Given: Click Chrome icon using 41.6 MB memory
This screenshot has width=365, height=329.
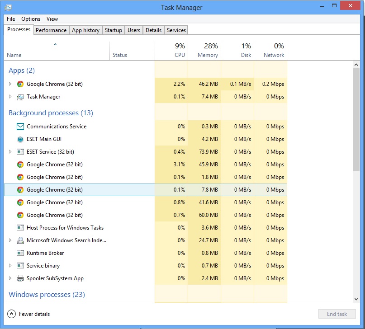Looking at the screenshot, I should [x=20, y=202].
